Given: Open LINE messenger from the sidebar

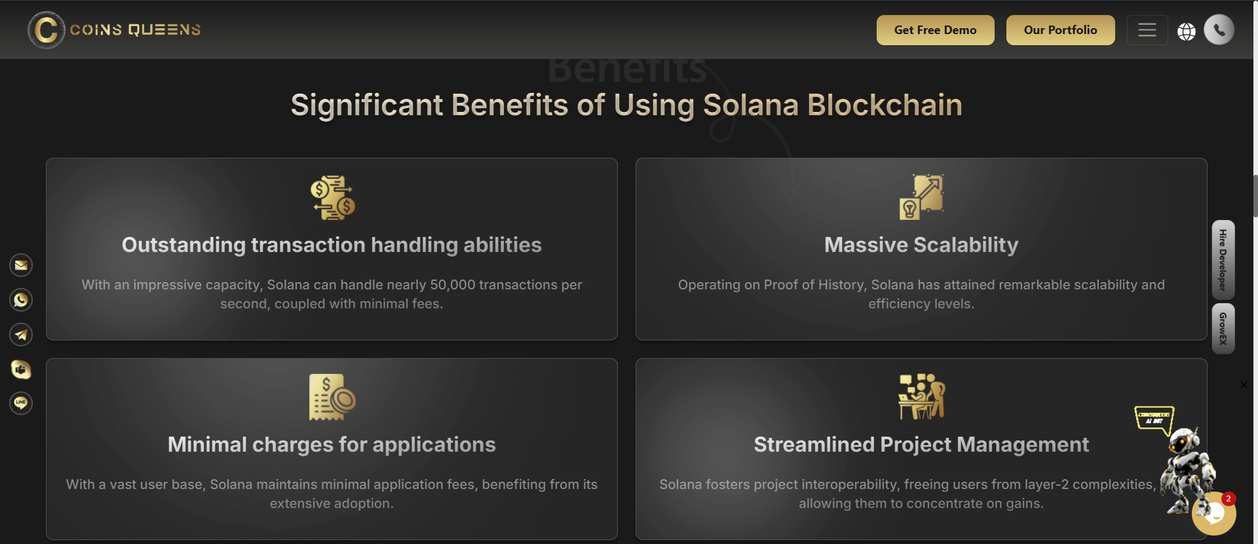Looking at the screenshot, I should click(x=21, y=403).
